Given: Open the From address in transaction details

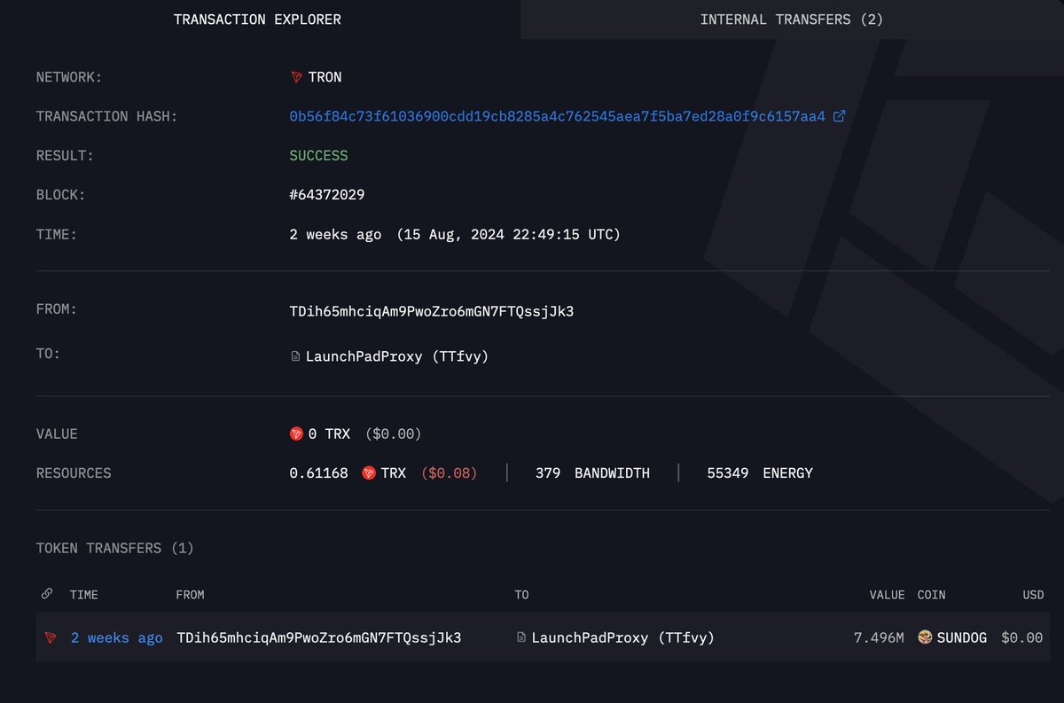Looking at the screenshot, I should pos(431,311).
